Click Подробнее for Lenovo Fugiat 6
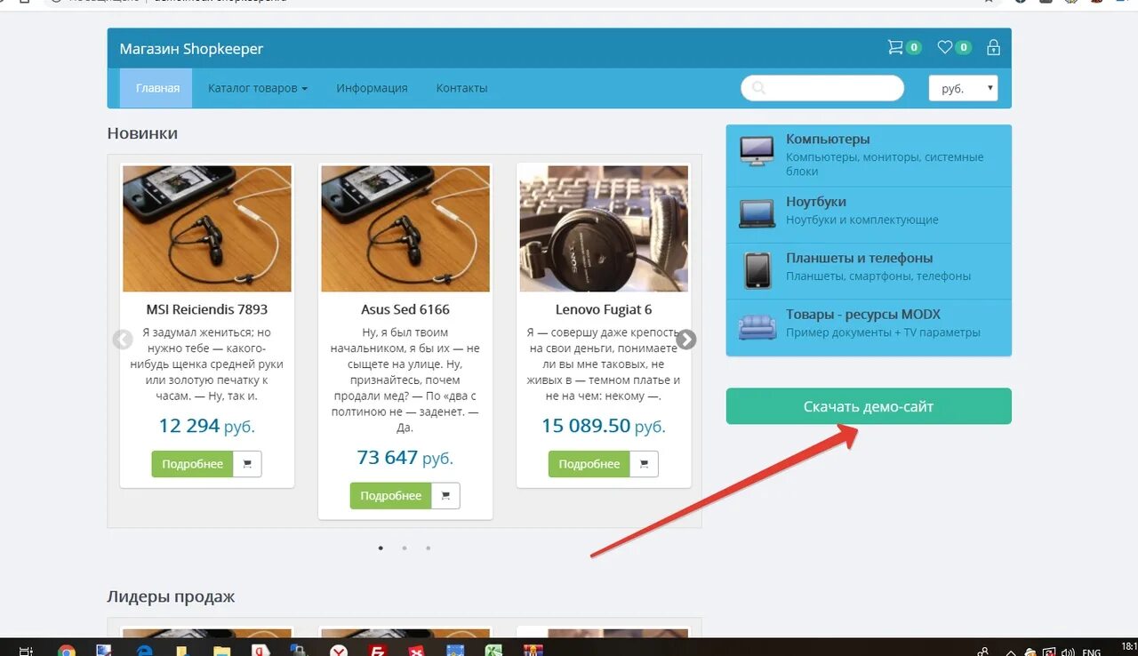Viewport: 1138px width, 656px height. pyautogui.click(x=589, y=464)
